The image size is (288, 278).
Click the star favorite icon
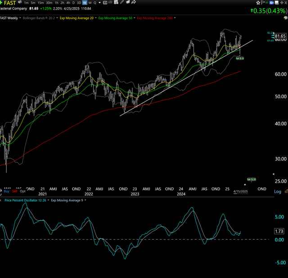tap(258, 3)
